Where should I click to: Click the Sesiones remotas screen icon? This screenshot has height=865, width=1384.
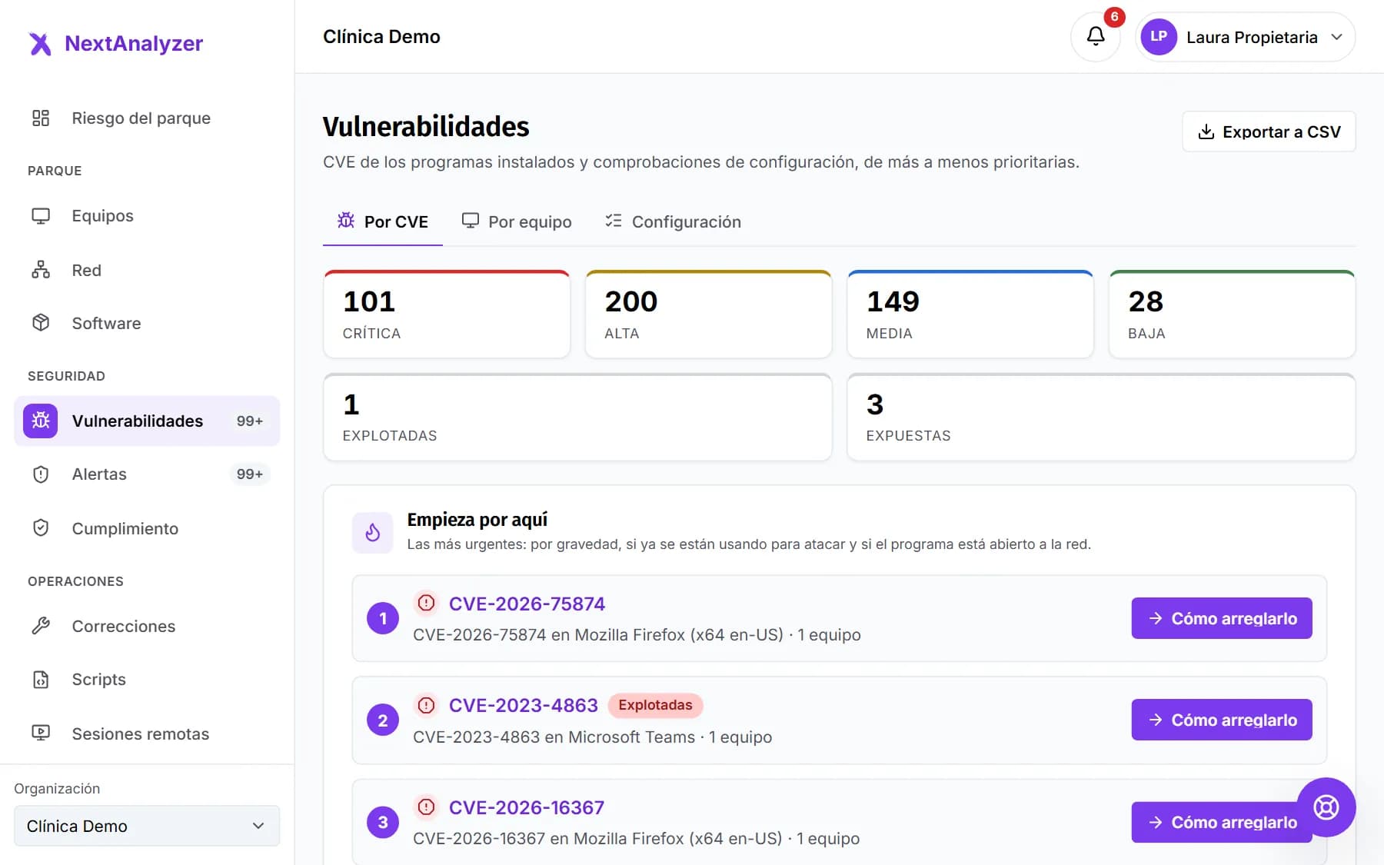tap(41, 734)
